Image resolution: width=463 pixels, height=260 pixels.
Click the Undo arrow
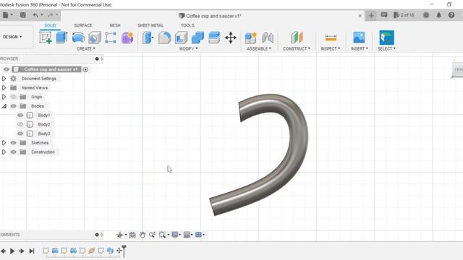pos(35,15)
